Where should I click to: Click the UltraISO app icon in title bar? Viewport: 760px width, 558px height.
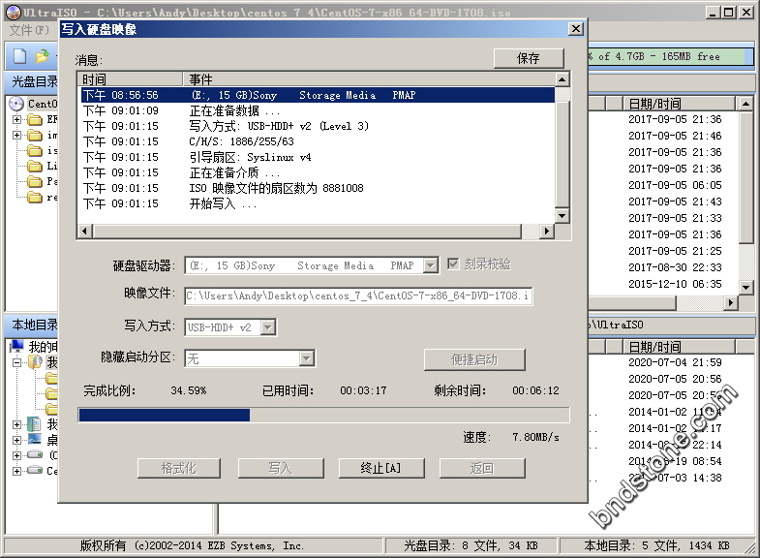[x=14, y=13]
